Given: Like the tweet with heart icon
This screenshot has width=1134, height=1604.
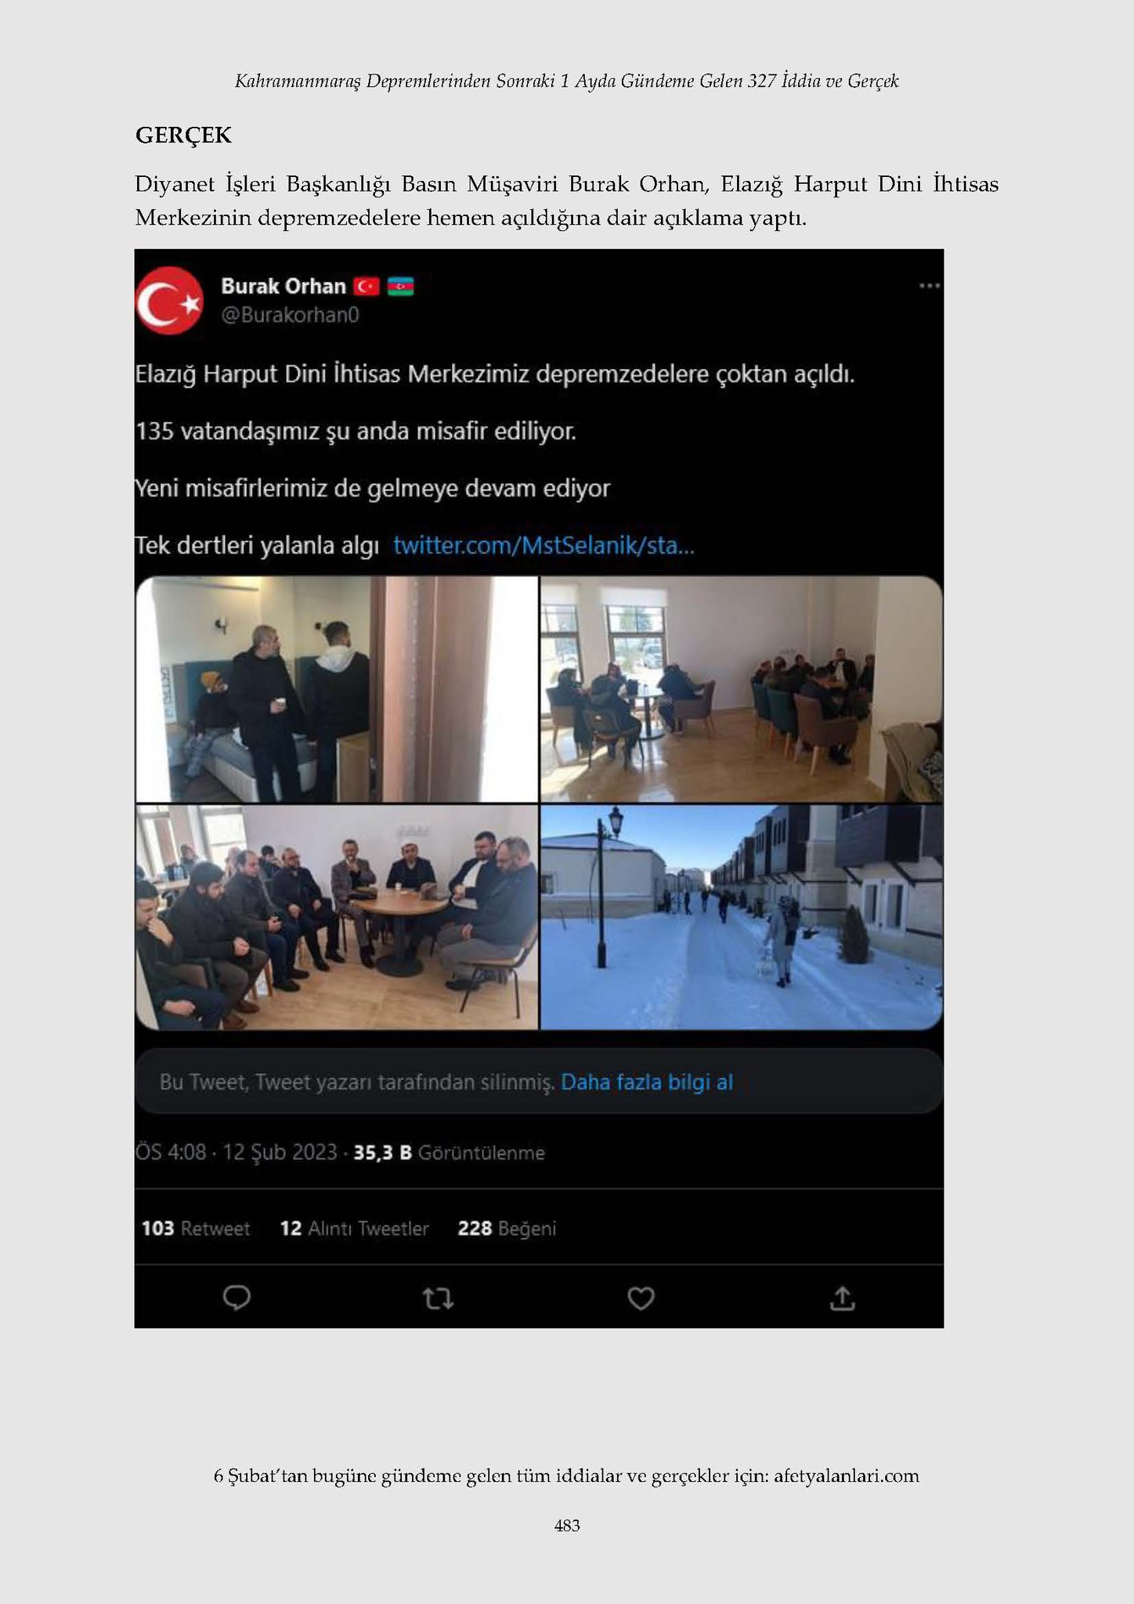Looking at the screenshot, I should click(x=641, y=1299).
